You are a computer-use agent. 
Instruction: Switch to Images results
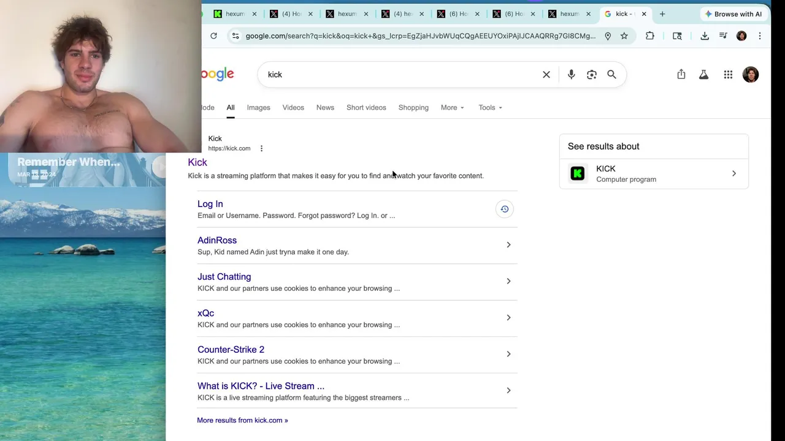[x=258, y=108]
